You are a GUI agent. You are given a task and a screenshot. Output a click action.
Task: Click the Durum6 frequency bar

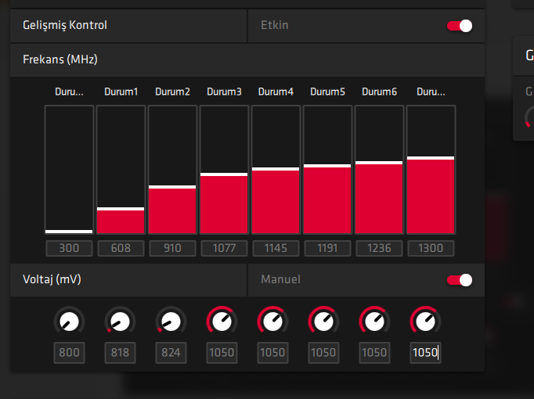[379, 170]
